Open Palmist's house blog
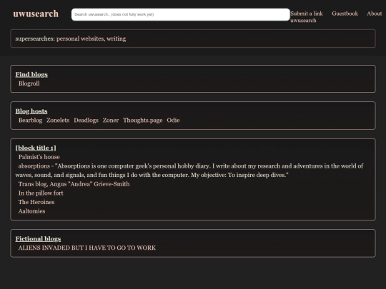 coord(39,157)
